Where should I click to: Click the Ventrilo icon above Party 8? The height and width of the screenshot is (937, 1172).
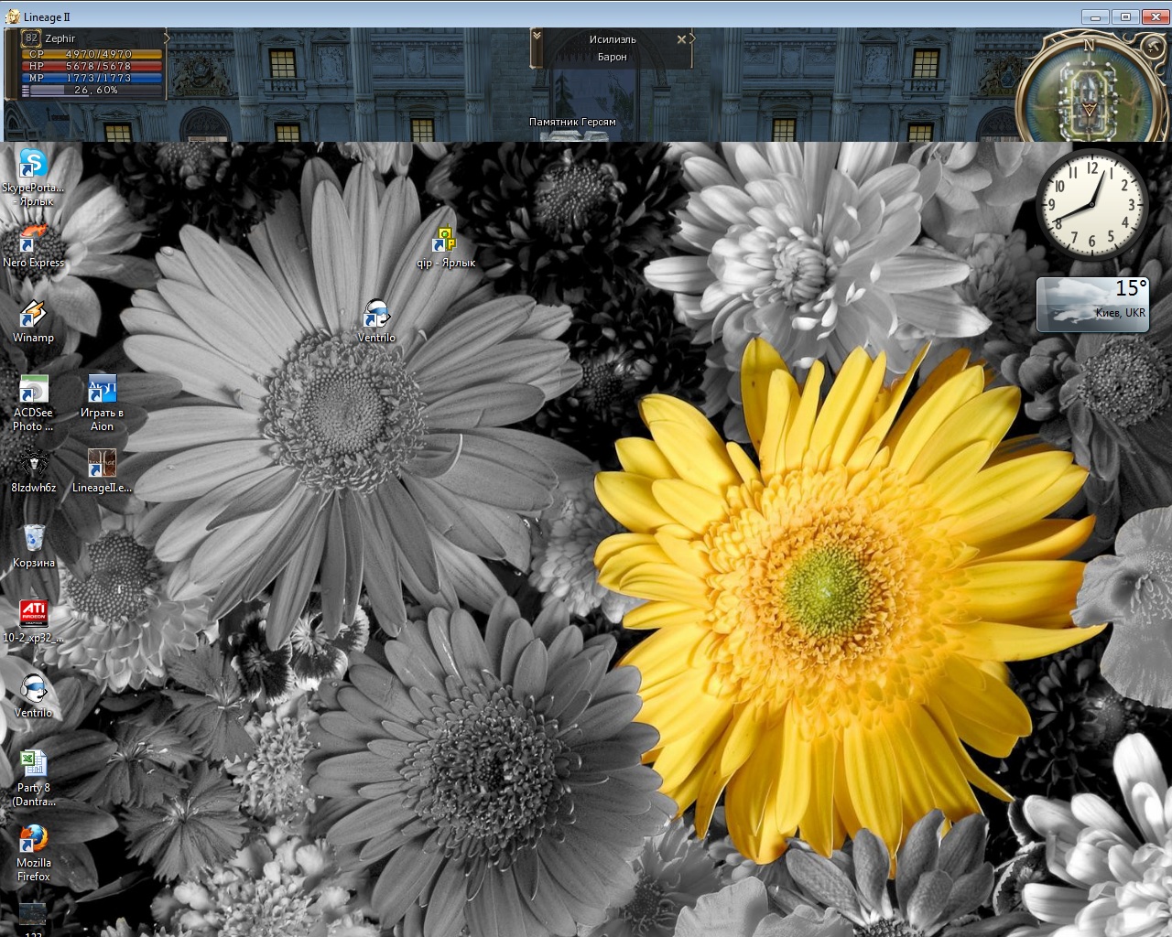(x=33, y=696)
